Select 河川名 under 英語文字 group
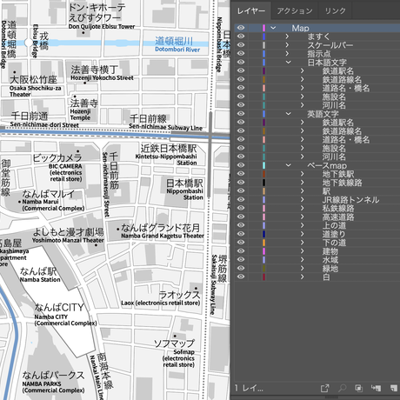 pyautogui.click(x=334, y=157)
